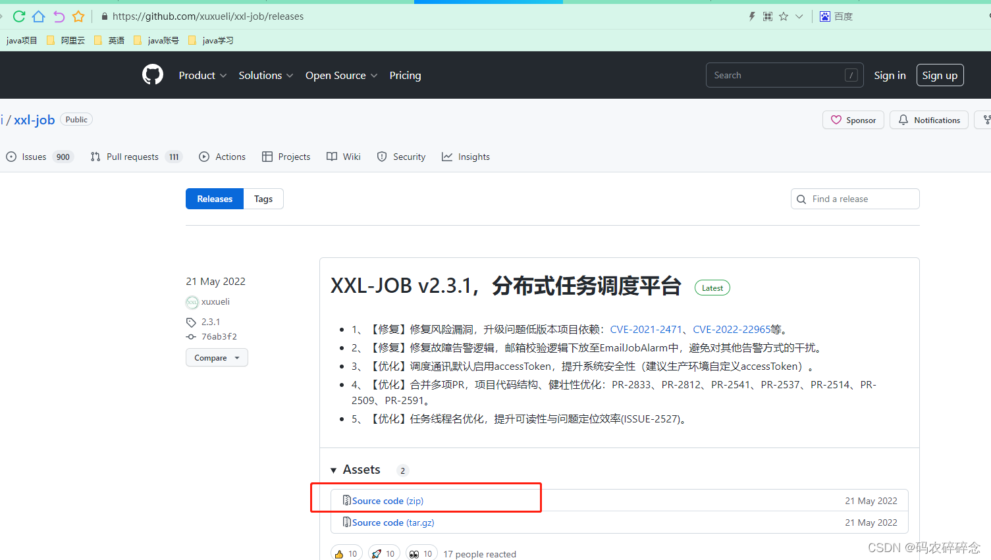Image resolution: width=991 pixels, height=560 pixels.
Task: Download Source code (zip)
Action: pyautogui.click(x=387, y=501)
